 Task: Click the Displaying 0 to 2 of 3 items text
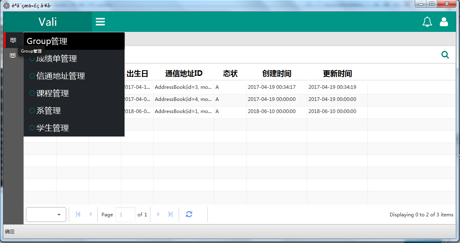click(x=421, y=215)
